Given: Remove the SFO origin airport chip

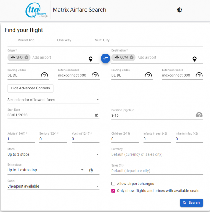Looking at the screenshot, I should pos(26,57).
